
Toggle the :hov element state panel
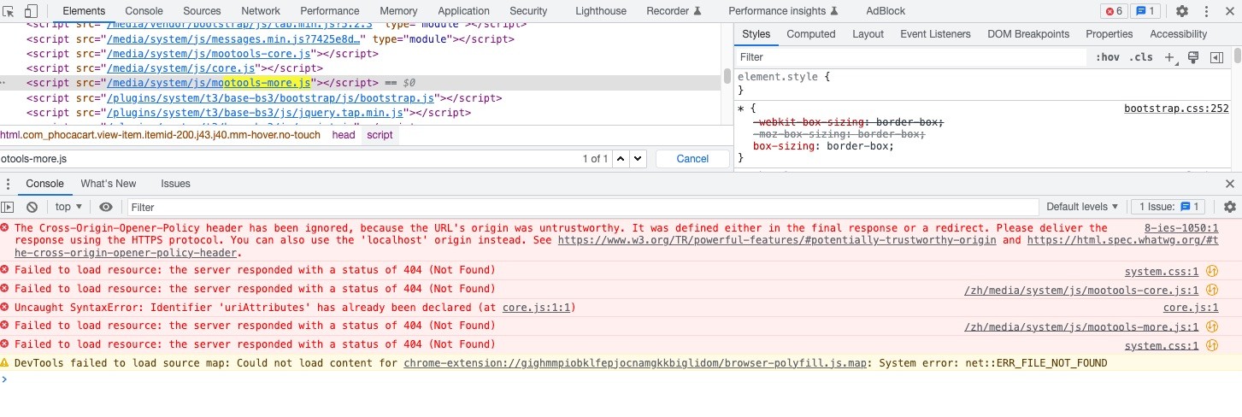click(1108, 57)
